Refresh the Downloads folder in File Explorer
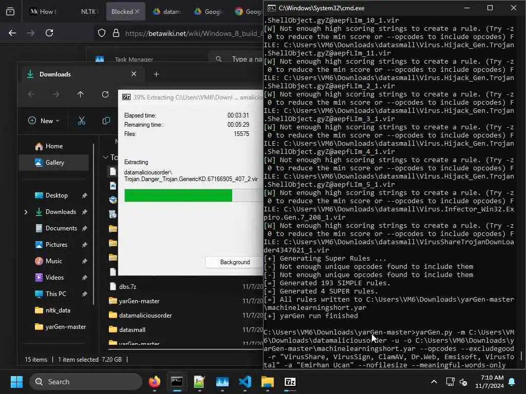Image resolution: width=526 pixels, height=394 pixels. (x=105, y=94)
